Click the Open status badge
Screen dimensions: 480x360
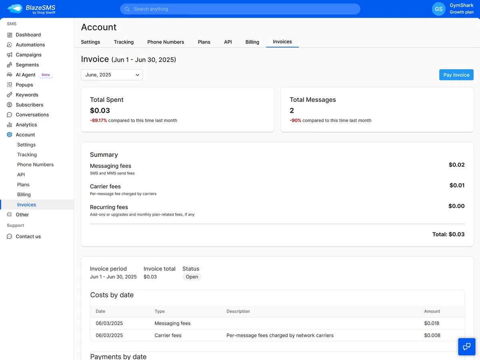point(192,276)
